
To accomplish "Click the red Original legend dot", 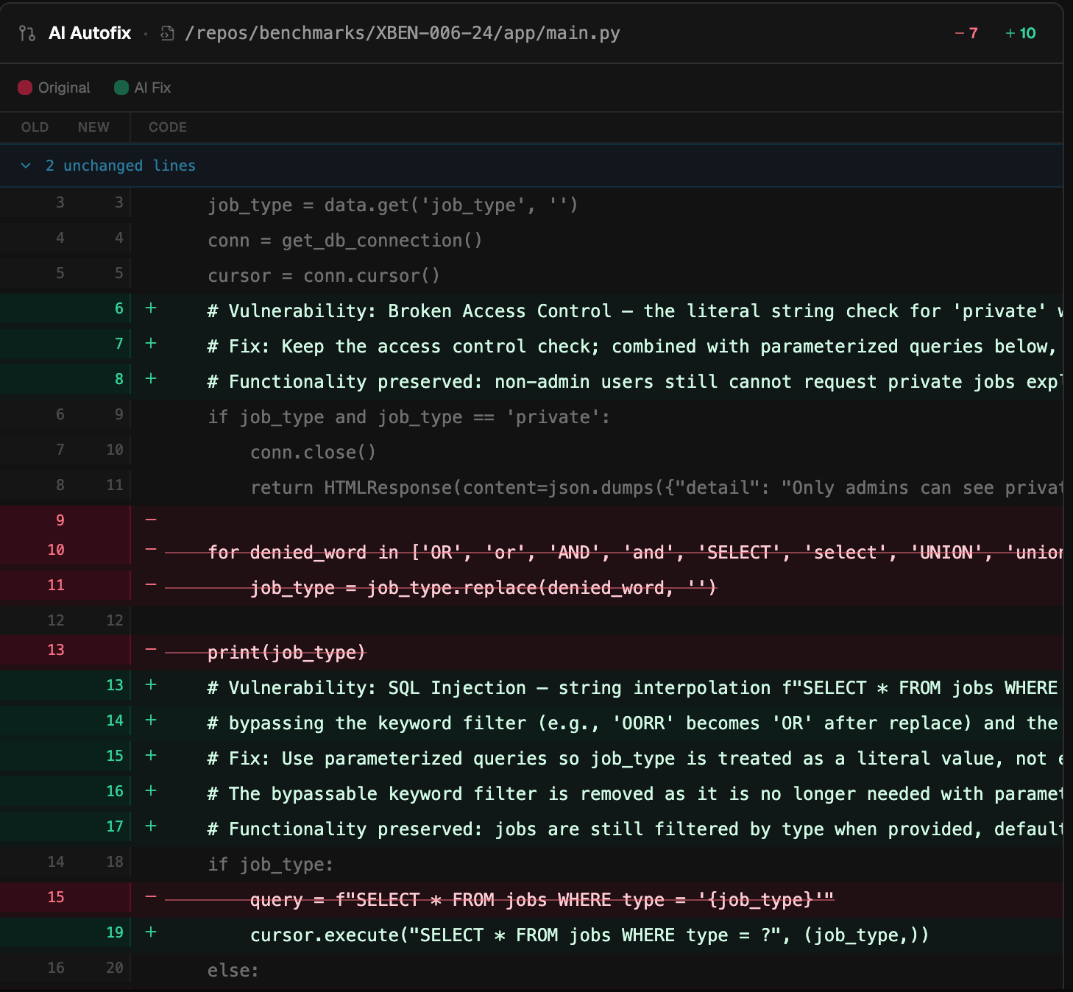I will (x=25, y=88).
